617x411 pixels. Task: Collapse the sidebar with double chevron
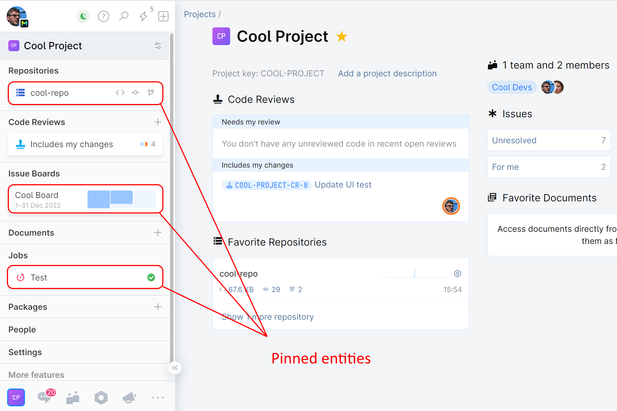(x=175, y=368)
